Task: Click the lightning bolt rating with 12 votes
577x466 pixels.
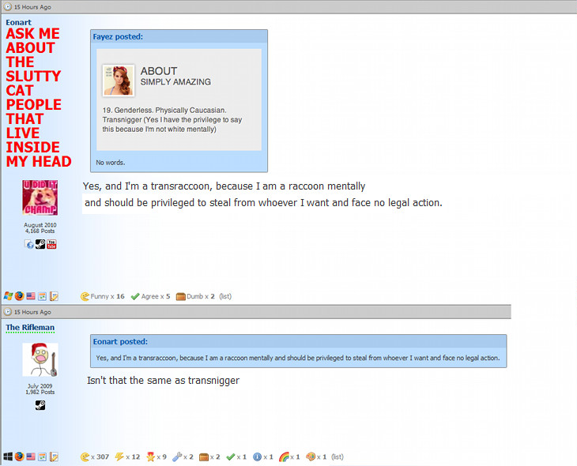Action: click(x=119, y=457)
